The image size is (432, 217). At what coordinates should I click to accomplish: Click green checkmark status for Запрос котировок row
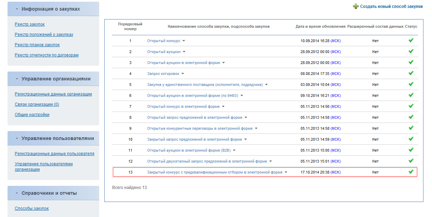coord(411,73)
